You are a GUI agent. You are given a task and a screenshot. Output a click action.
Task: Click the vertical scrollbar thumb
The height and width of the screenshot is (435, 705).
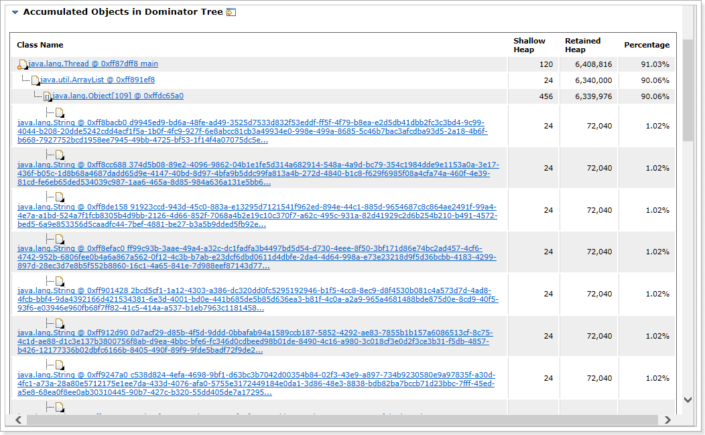pyautogui.click(x=688, y=90)
